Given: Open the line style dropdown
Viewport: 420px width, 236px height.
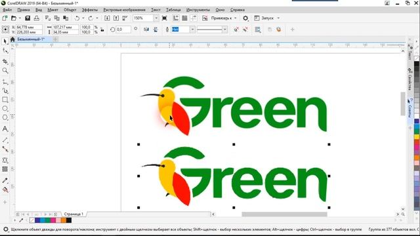Looking at the screenshot, I should (x=224, y=29).
